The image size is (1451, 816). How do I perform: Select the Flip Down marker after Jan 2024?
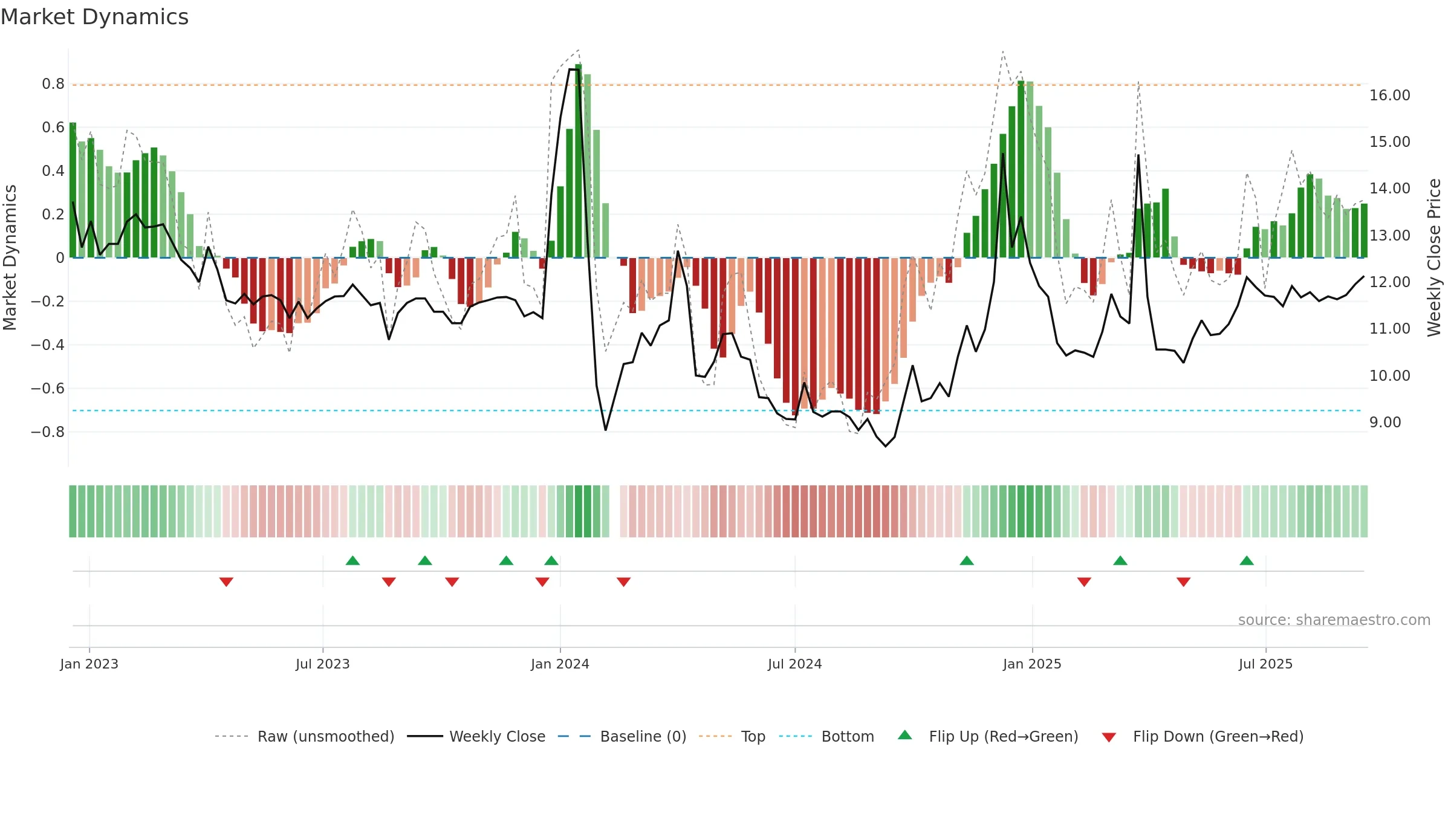(x=624, y=581)
